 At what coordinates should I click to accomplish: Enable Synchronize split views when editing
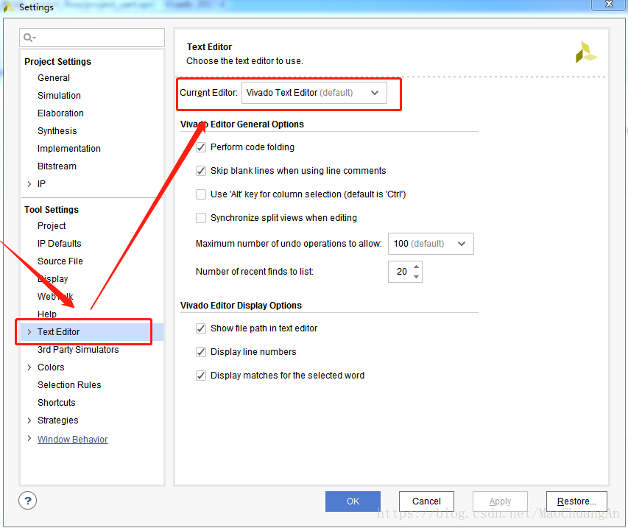pos(201,218)
